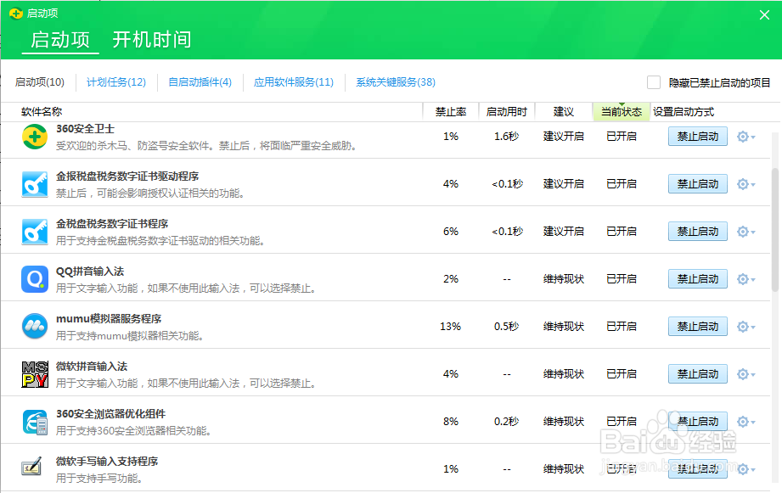Screen dimensions: 782x493
Task: Click the 360安全卫士 shield icon
Action: click(x=35, y=137)
